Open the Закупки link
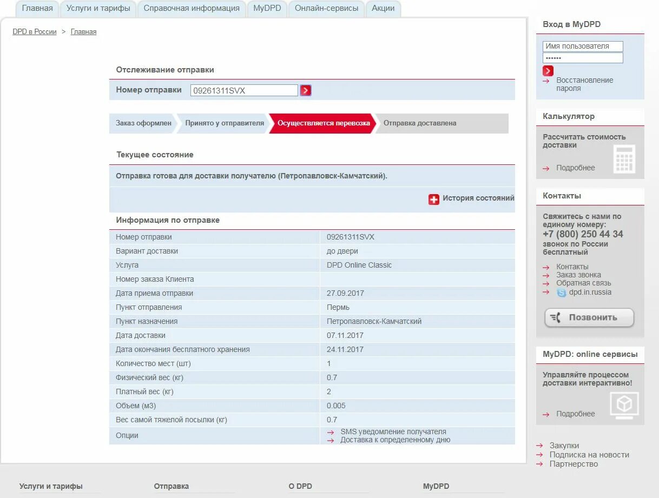 pyautogui.click(x=564, y=446)
